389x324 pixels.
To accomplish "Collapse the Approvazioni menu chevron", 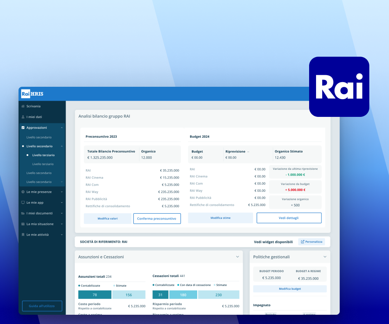I will tap(62, 128).
